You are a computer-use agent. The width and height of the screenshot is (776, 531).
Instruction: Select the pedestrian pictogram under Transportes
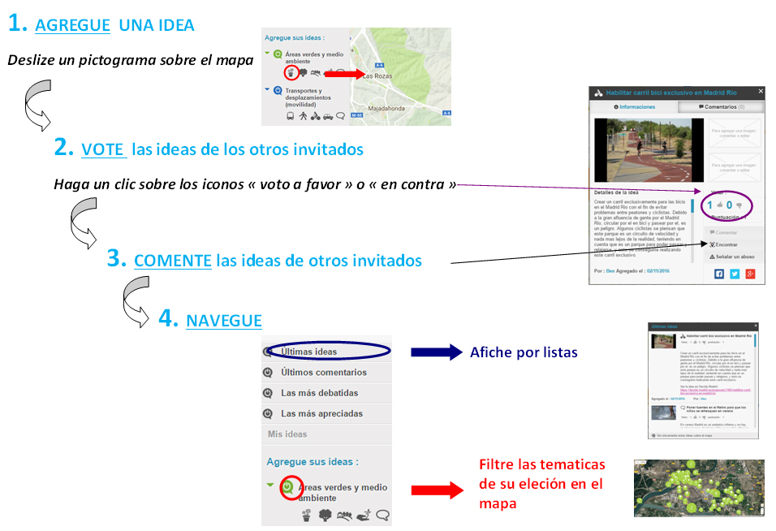pyautogui.click(x=302, y=116)
